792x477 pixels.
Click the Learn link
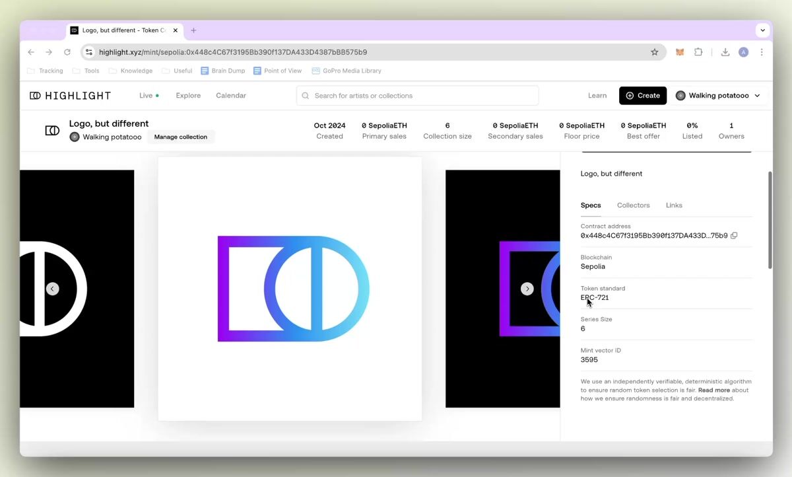[x=597, y=96]
